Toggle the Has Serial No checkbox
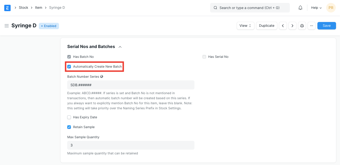The width and height of the screenshot is (340, 165). click(x=204, y=57)
